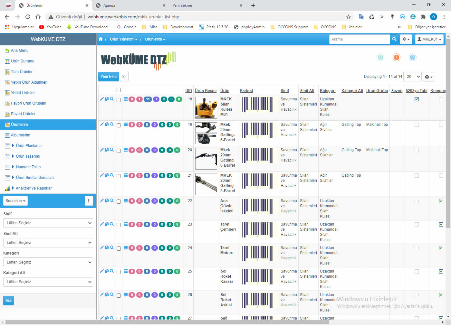Viewport: 451px width, 325px height.
Task: Click the blue question mark help icon
Action: coord(413,57)
